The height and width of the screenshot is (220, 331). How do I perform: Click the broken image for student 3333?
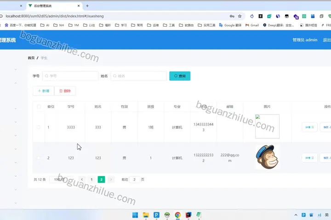pyautogui.click(x=267, y=126)
